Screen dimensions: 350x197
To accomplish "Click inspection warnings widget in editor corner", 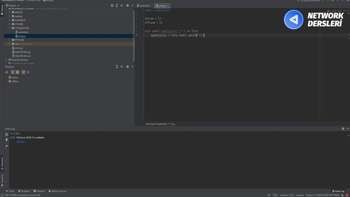I will (x=334, y=10).
